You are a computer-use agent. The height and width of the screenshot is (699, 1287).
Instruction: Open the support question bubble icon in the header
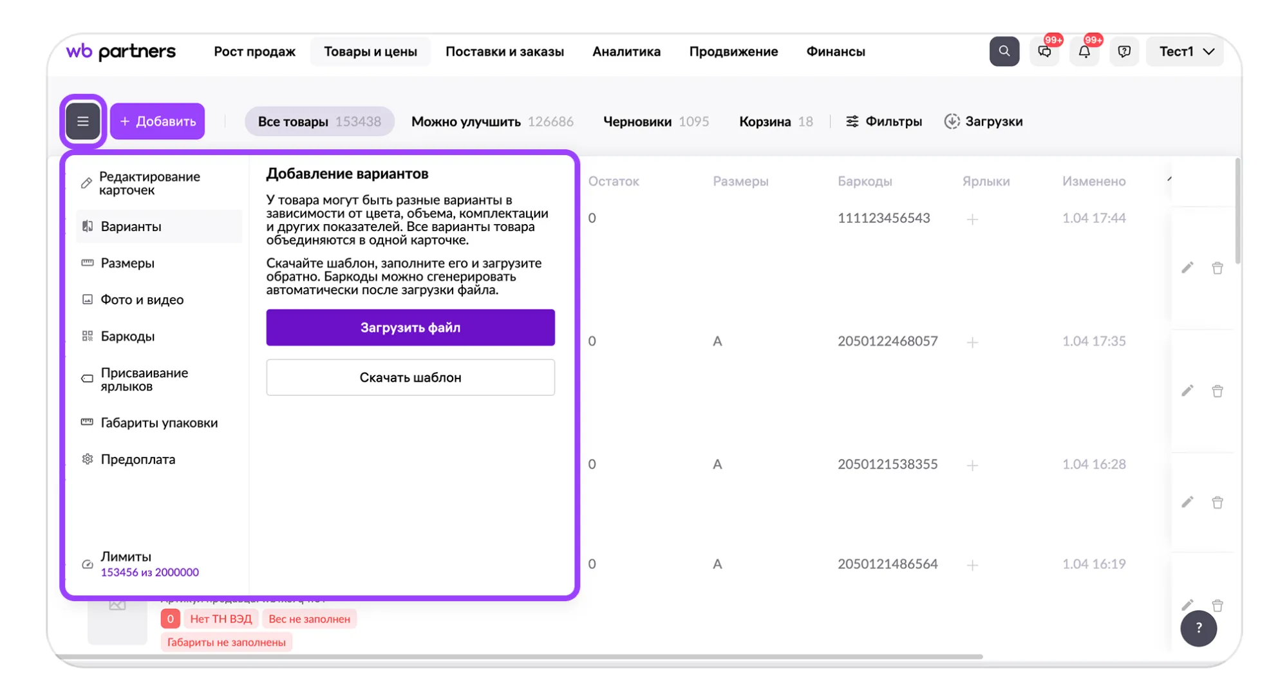pyautogui.click(x=1124, y=51)
